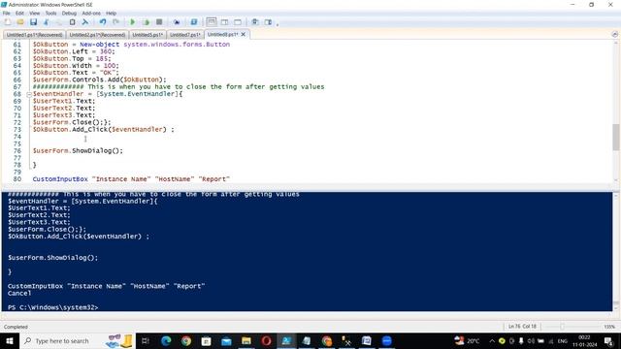Screen dimensions: 621x349
Task: Maximize the script pane layout
Action: pyautogui.click(x=238, y=22)
